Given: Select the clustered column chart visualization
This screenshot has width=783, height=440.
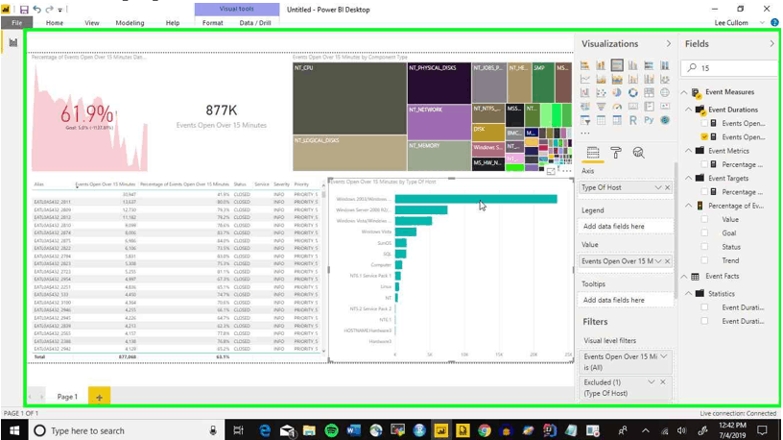Looking at the screenshot, I should (x=632, y=65).
